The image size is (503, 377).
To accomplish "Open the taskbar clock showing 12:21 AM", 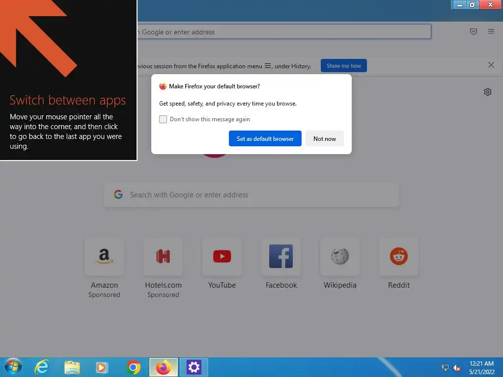I will [481, 367].
